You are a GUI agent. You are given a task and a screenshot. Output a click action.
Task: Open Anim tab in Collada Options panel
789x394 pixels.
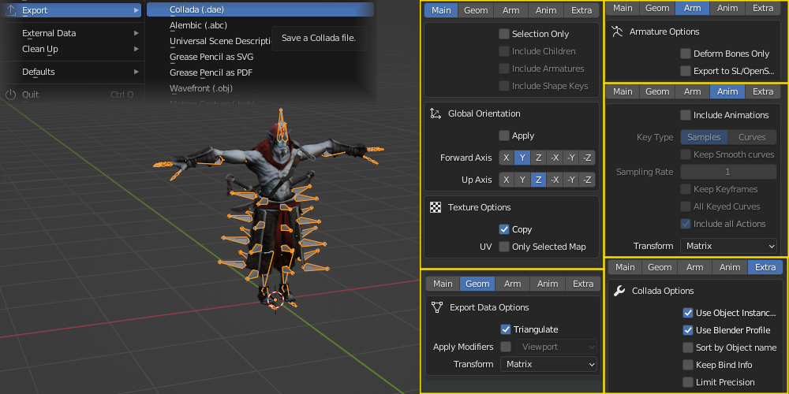pos(730,267)
